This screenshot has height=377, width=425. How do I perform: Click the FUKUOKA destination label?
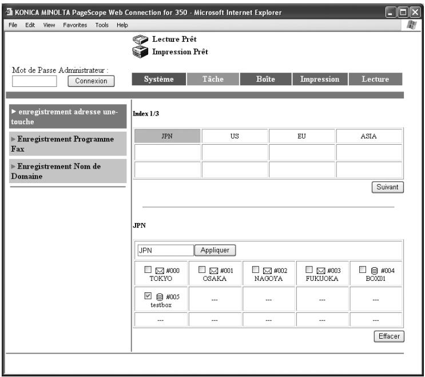[x=322, y=279]
